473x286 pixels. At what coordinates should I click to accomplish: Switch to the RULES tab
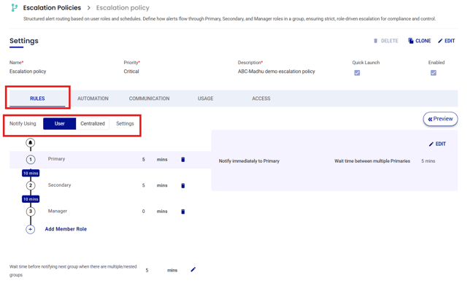click(37, 98)
